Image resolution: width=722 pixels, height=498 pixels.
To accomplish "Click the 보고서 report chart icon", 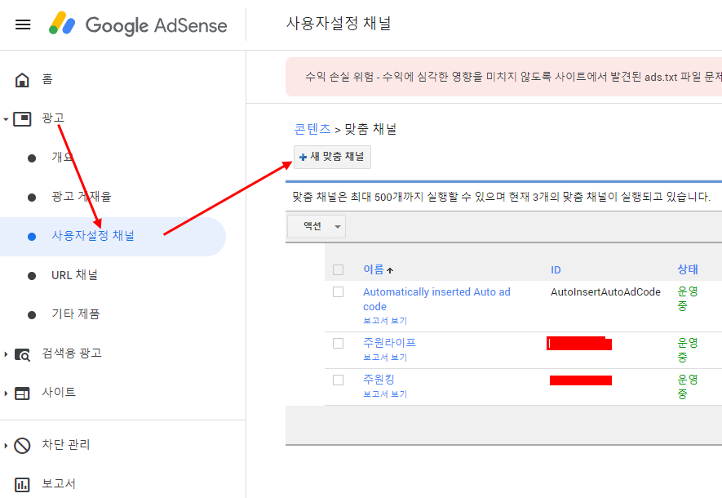I will [x=22, y=485].
